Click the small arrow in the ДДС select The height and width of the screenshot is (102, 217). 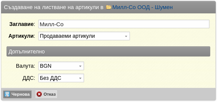[80, 78]
